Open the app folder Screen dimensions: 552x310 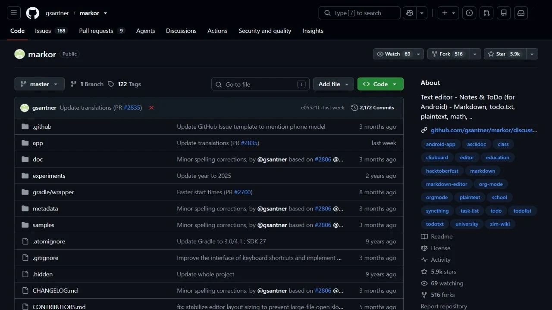[x=38, y=143]
